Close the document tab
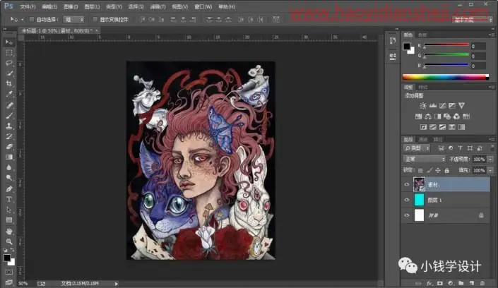 pyautogui.click(x=97, y=30)
